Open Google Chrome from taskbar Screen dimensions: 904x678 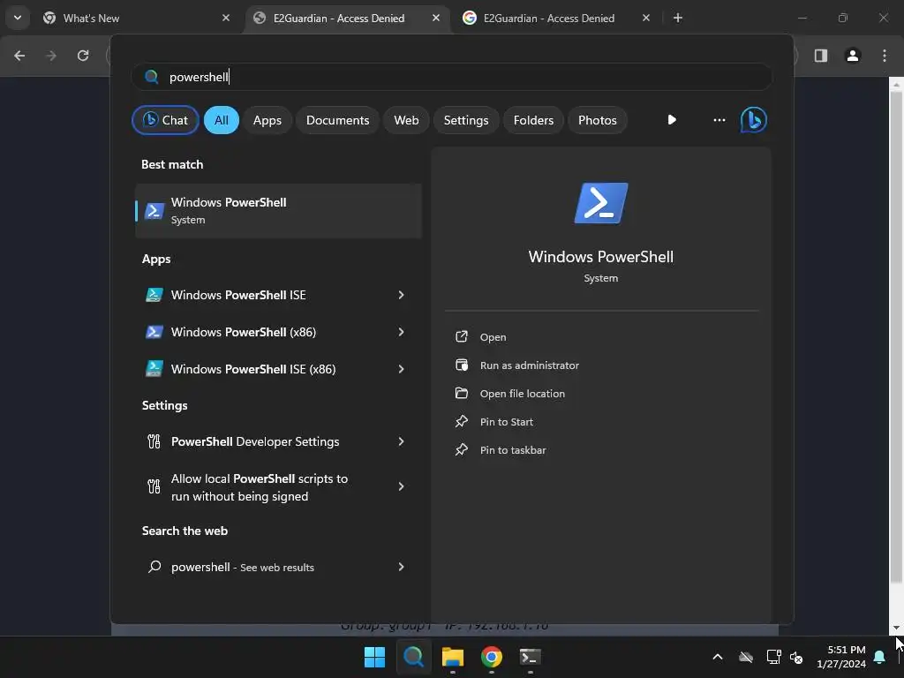pos(491,657)
